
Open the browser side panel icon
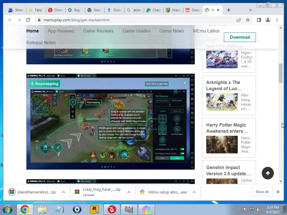point(259,20)
